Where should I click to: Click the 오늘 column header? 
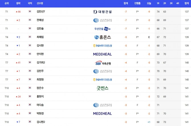(149, 3)
